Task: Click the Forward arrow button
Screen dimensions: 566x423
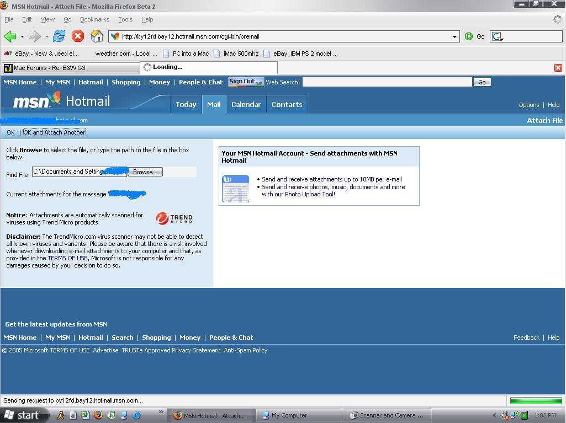Action: 34,36
